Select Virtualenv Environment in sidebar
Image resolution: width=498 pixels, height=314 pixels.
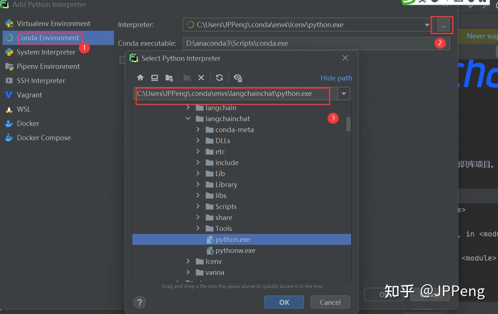[54, 23]
